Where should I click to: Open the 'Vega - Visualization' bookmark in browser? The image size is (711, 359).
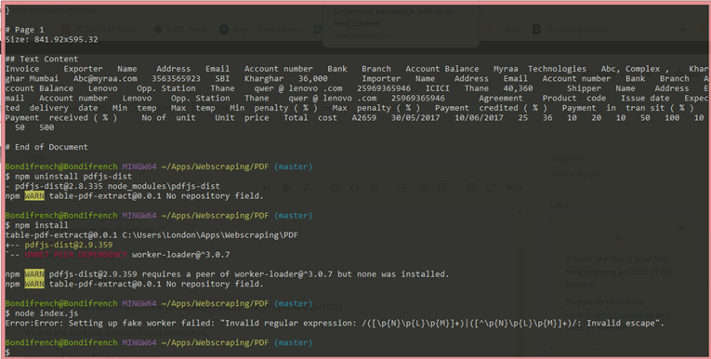click(261, 29)
